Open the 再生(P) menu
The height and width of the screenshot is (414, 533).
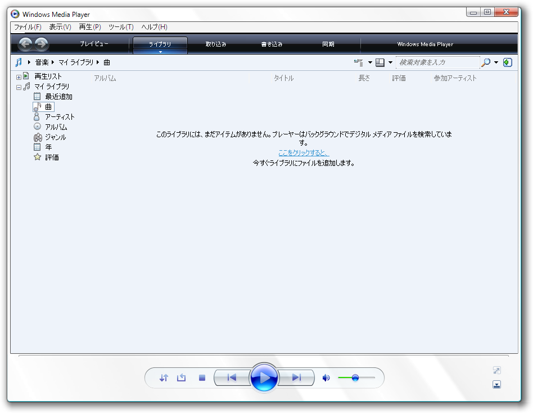click(90, 27)
